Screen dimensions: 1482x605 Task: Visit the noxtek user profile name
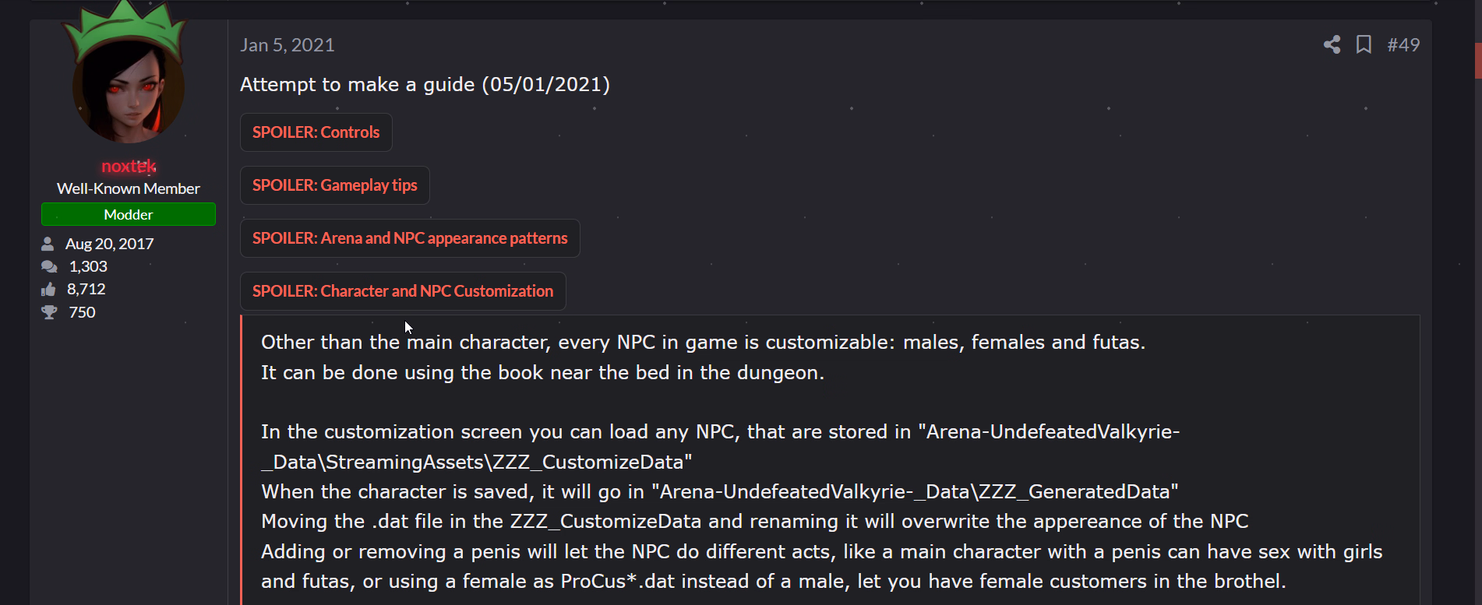click(129, 167)
